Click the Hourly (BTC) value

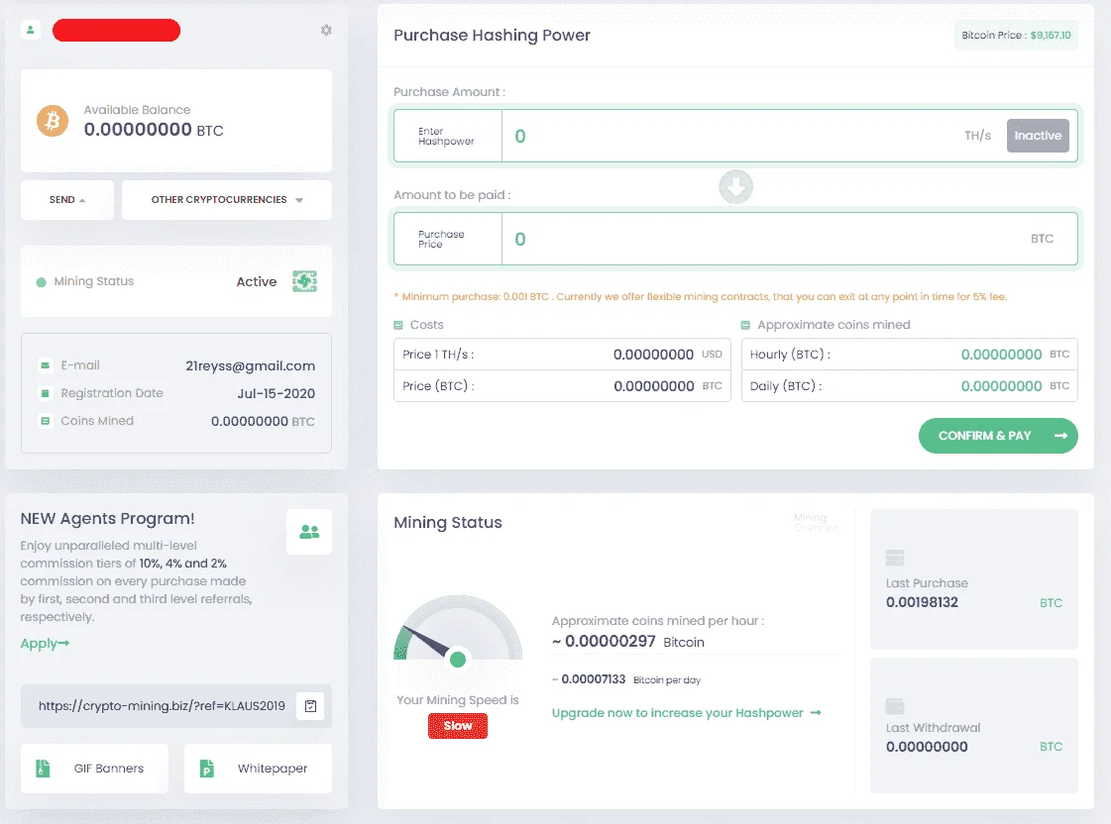click(x=1001, y=355)
